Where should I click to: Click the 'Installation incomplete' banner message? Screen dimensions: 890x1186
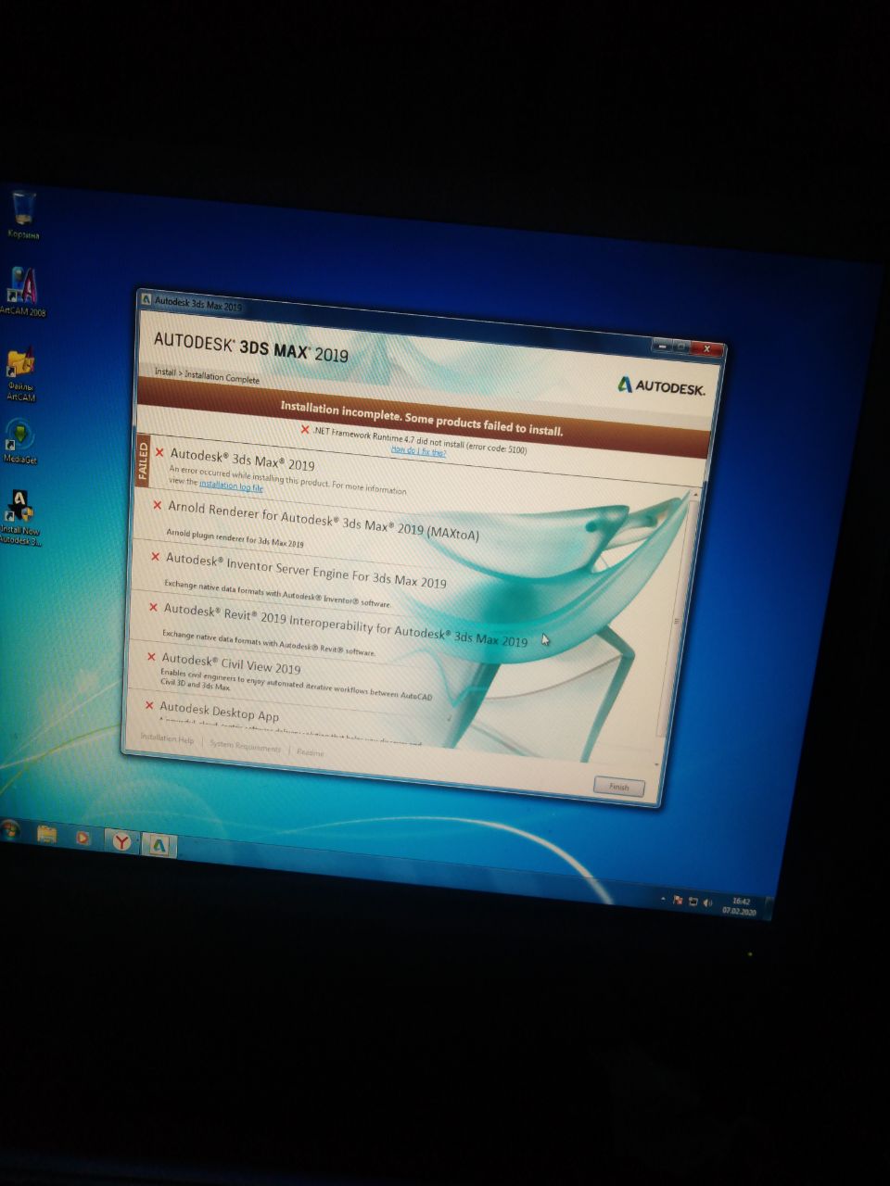click(x=422, y=418)
